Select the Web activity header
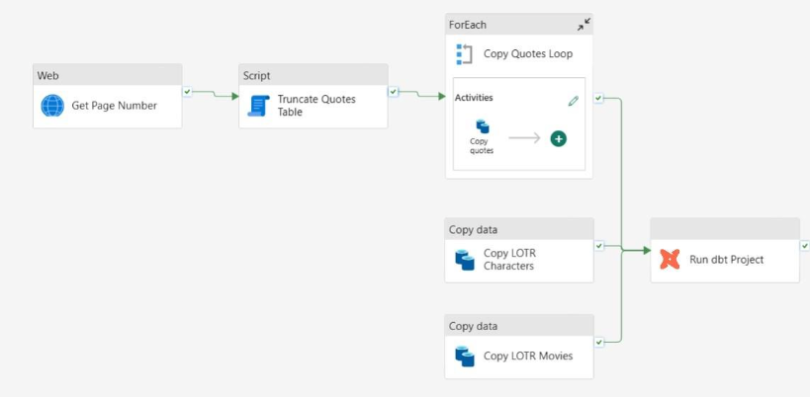This screenshot has width=810, height=397. tap(107, 75)
